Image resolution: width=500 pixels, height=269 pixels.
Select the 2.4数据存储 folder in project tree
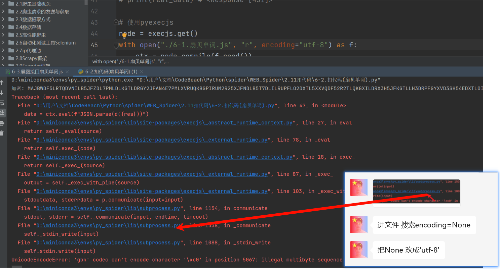28,27
